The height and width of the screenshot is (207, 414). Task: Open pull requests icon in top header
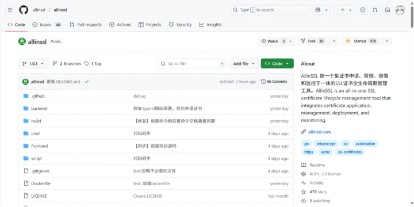[375, 10]
